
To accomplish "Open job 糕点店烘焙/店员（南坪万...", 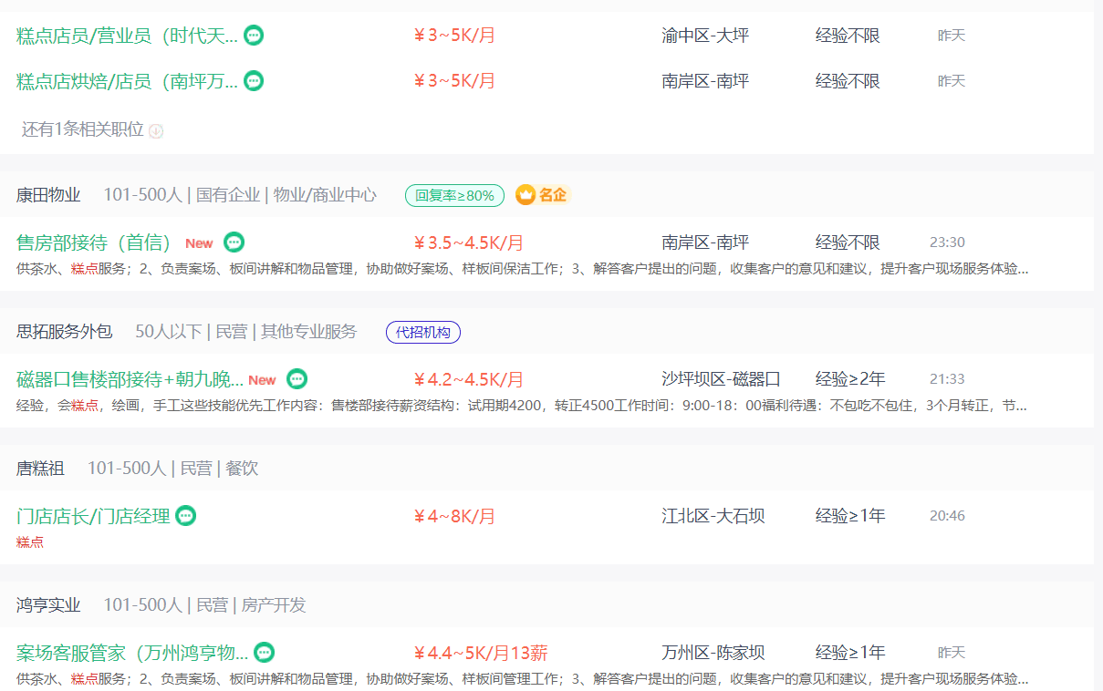I will [127, 80].
